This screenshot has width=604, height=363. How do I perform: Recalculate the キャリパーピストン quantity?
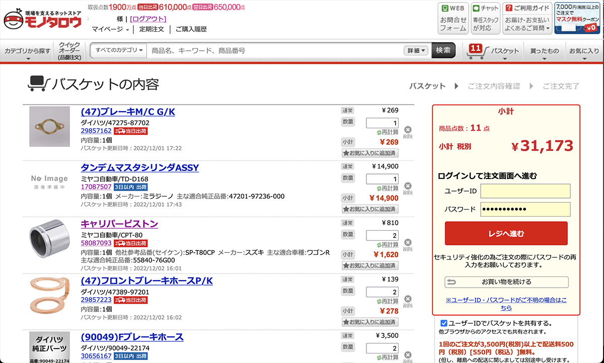(388, 245)
